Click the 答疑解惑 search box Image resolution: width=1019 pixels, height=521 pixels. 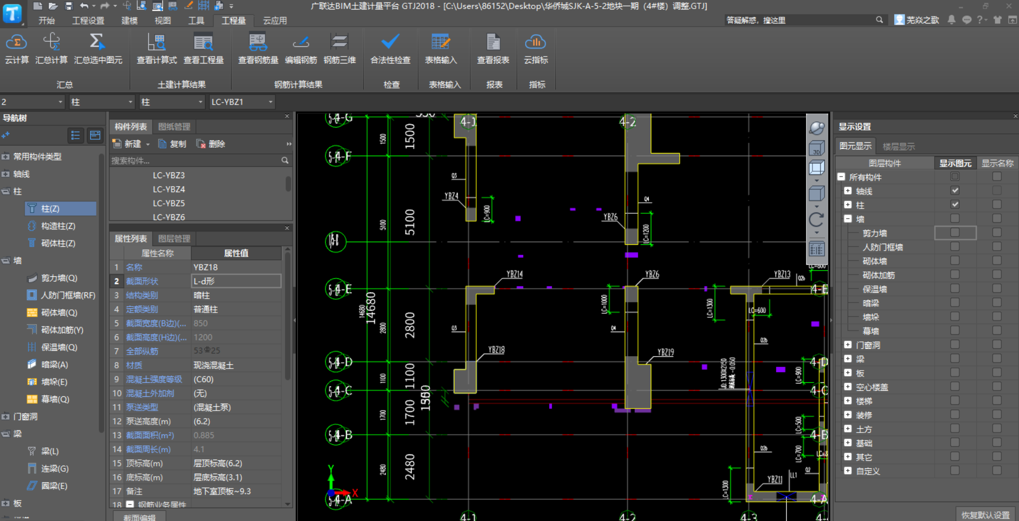pos(800,20)
